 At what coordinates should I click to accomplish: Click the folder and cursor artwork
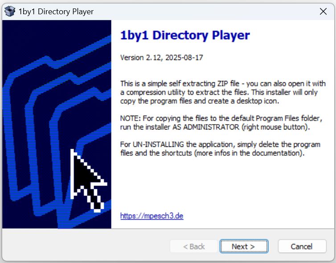pyautogui.click(x=57, y=124)
